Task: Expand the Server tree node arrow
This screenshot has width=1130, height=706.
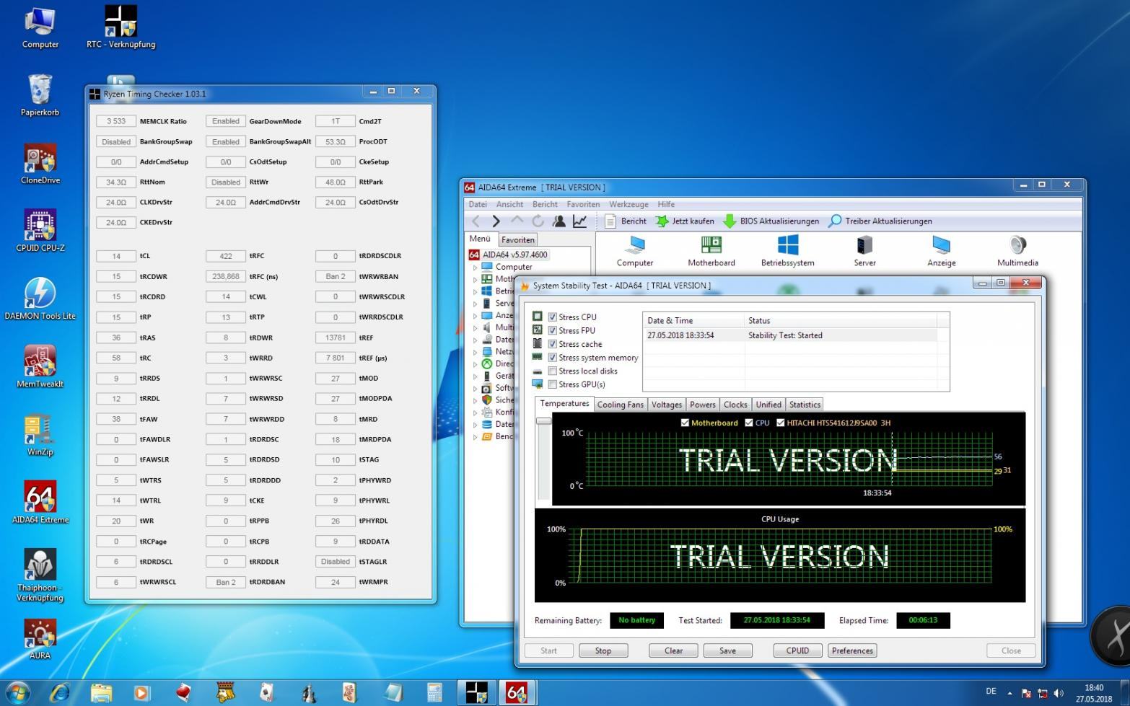Action: pos(475,304)
